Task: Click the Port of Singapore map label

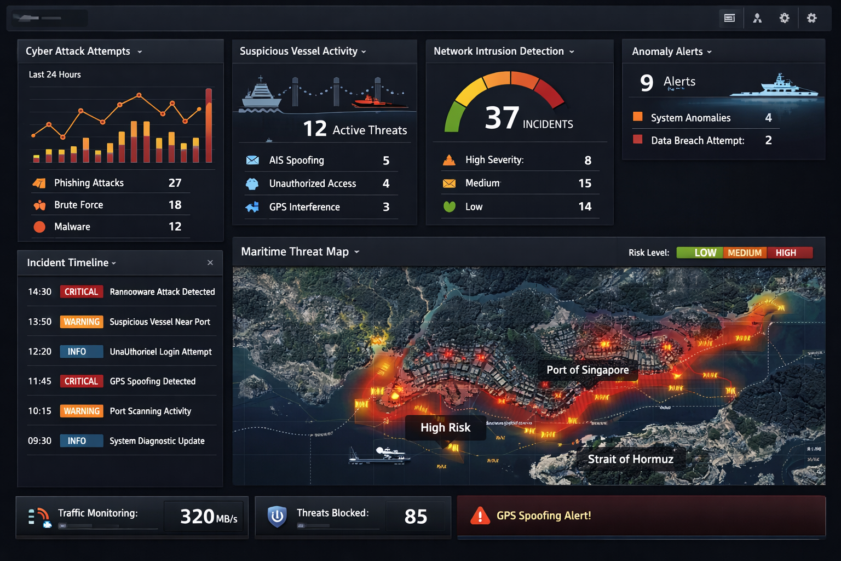Action: [x=587, y=370]
